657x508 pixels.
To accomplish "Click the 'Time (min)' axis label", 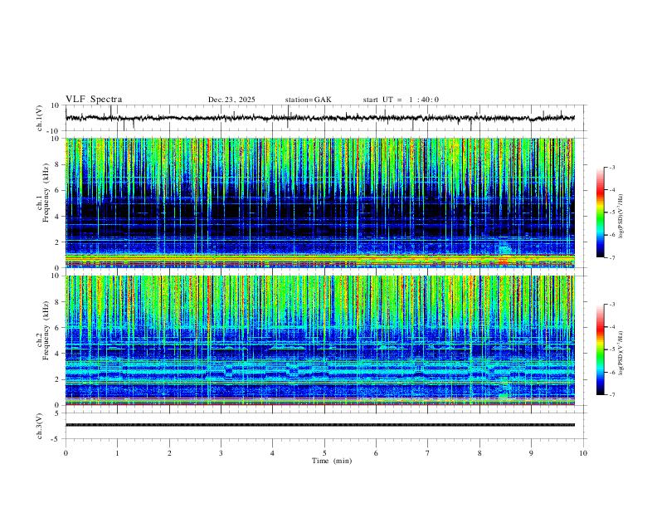I will pos(332,461).
